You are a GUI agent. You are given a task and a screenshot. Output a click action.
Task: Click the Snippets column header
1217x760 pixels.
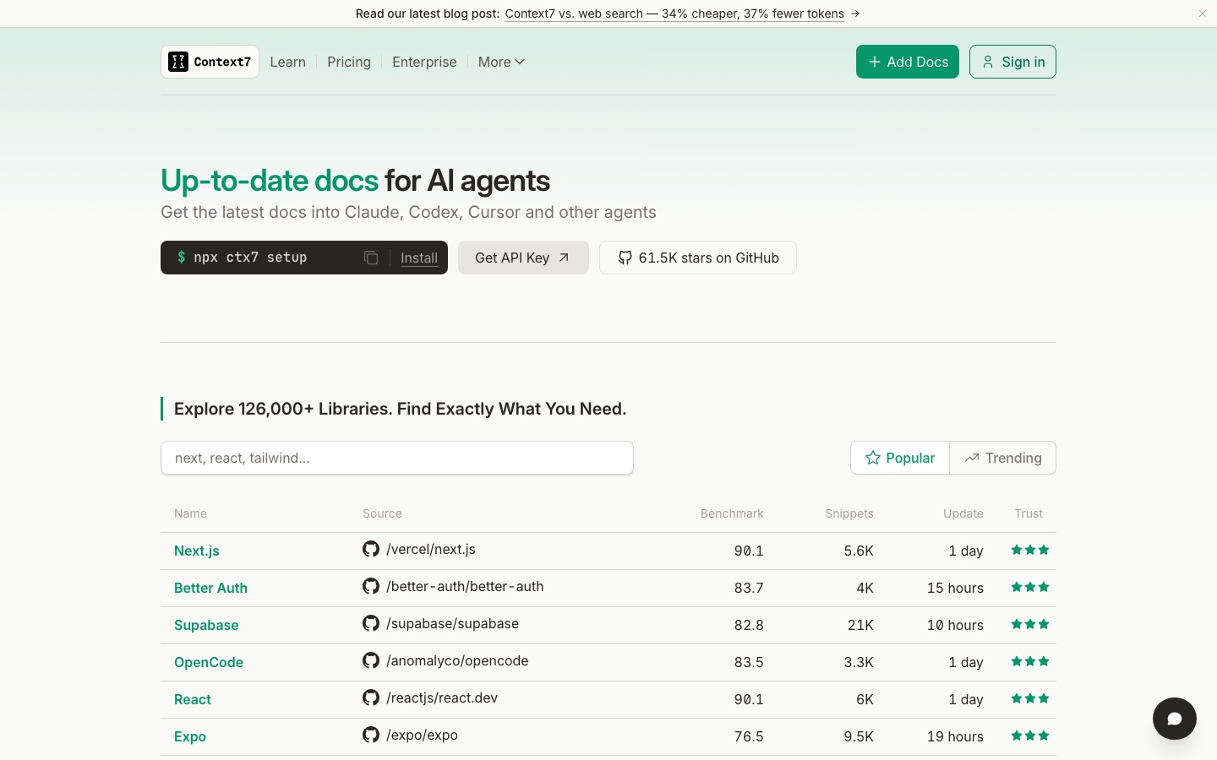(849, 513)
